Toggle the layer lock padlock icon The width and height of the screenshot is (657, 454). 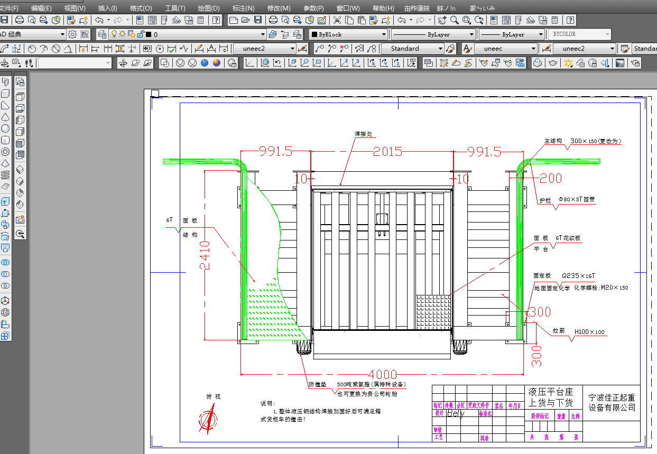click(x=140, y=34)
